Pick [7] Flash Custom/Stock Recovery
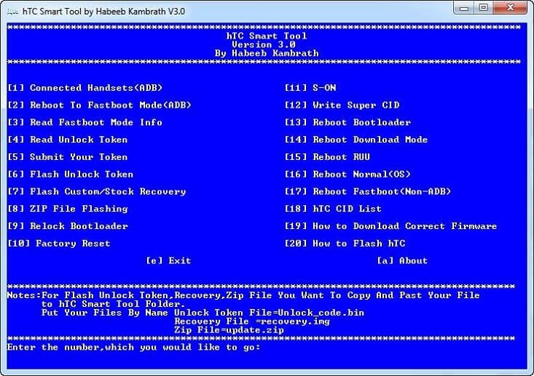This screenshot has width=534, height=376. [96, 192]
